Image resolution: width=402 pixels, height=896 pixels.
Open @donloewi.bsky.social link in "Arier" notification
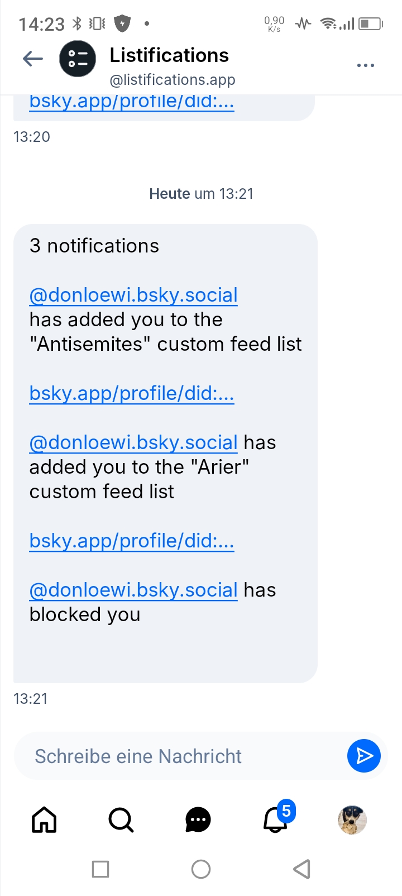[x=133, y=442]
